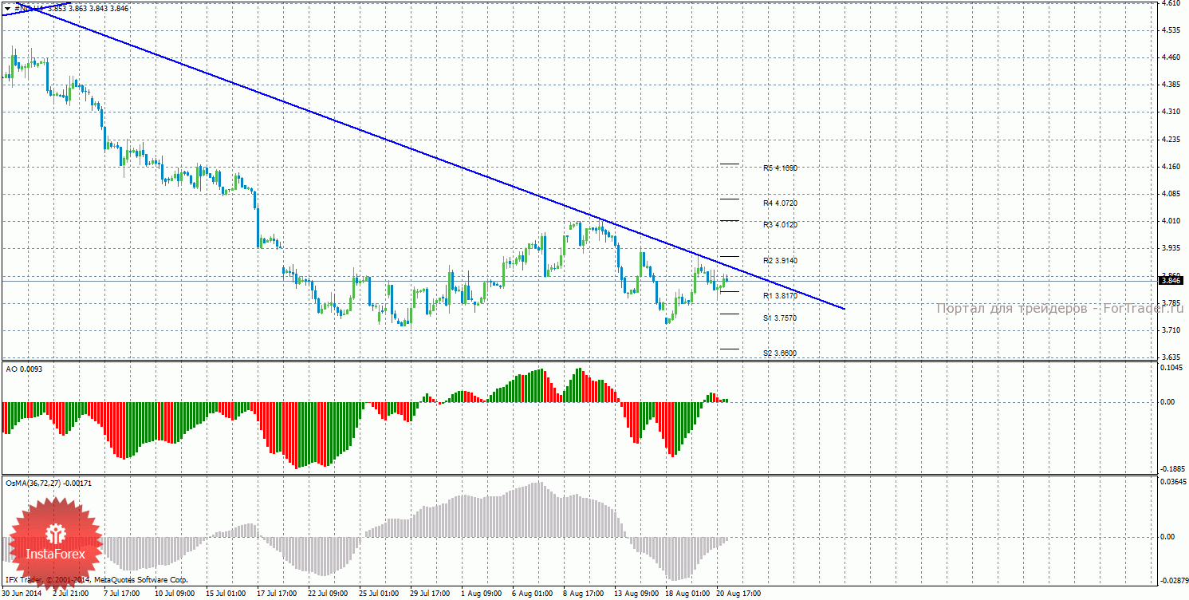Click the 4.385 price scale value

coord(1171,85)
